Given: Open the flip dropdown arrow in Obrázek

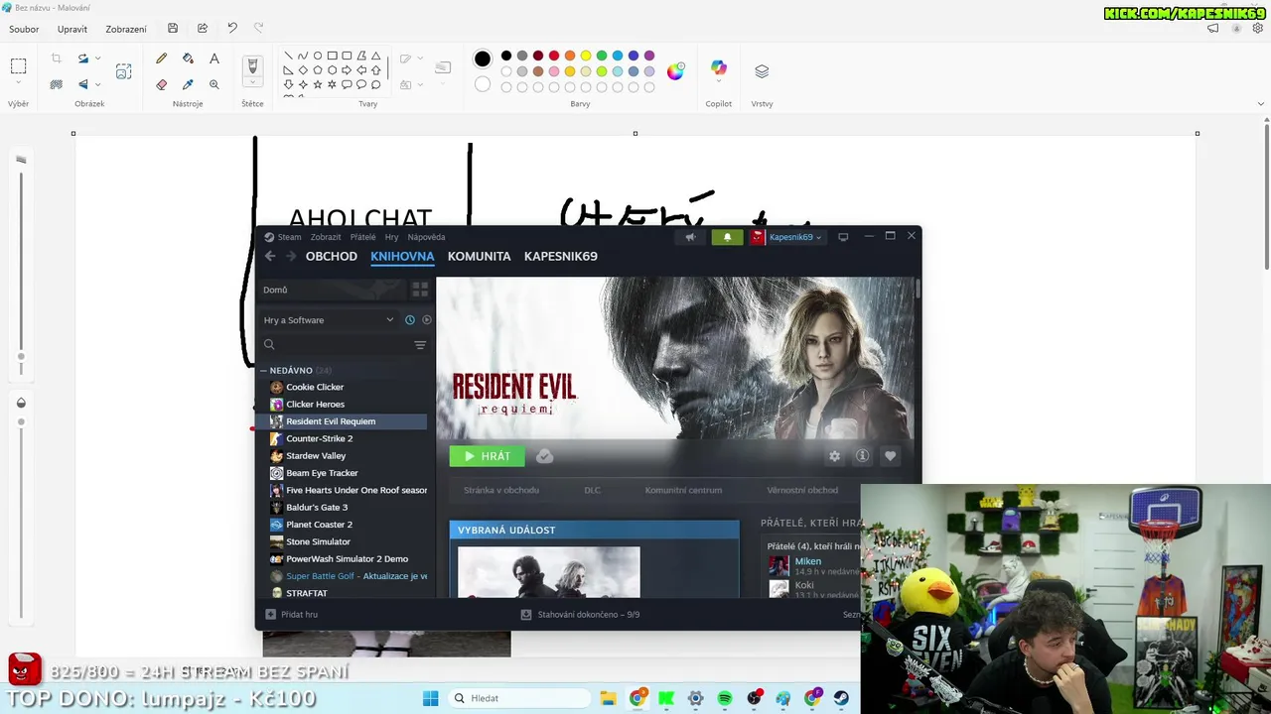Looking at the screenshot, I should (97, 84).
